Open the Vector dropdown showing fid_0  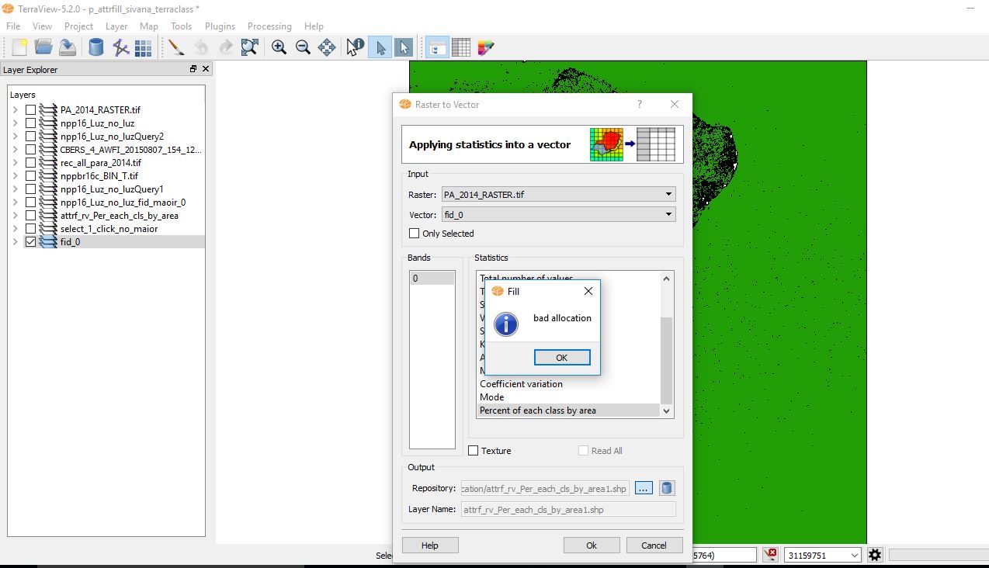558,215
